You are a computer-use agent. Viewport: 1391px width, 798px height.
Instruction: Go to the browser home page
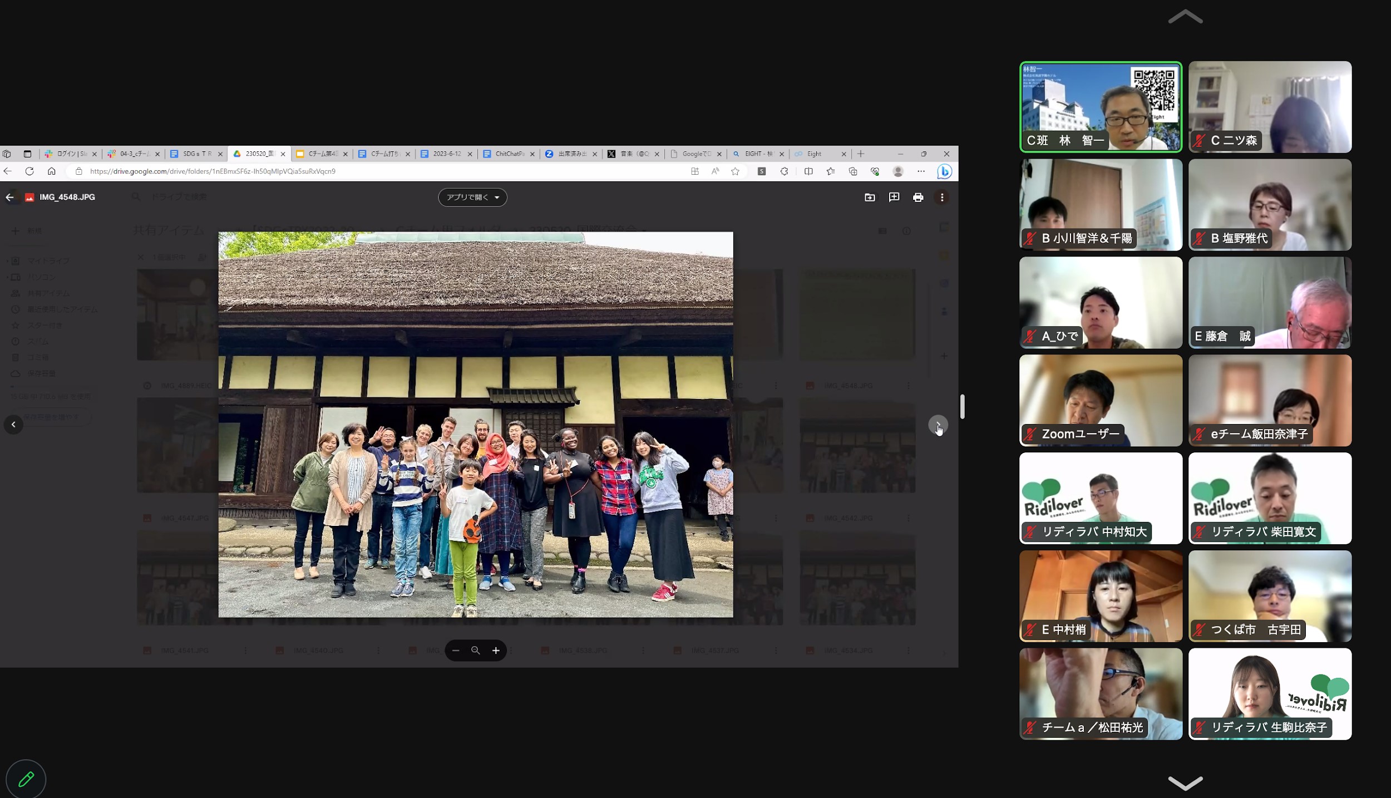[52, 171]
